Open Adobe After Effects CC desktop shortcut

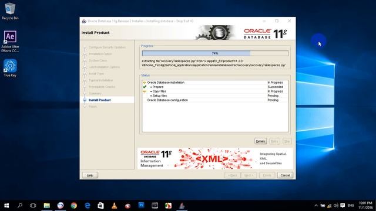[10, 42]
